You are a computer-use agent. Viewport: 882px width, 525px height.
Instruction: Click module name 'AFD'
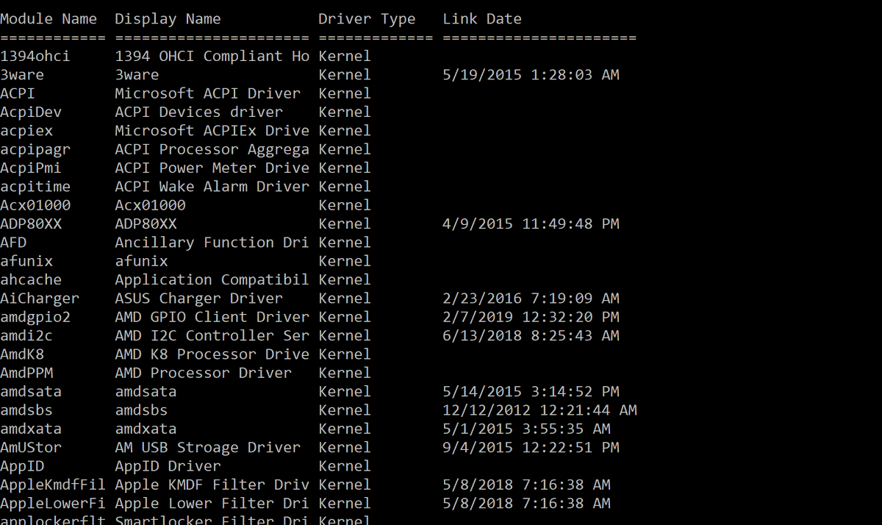pos(13,243)
